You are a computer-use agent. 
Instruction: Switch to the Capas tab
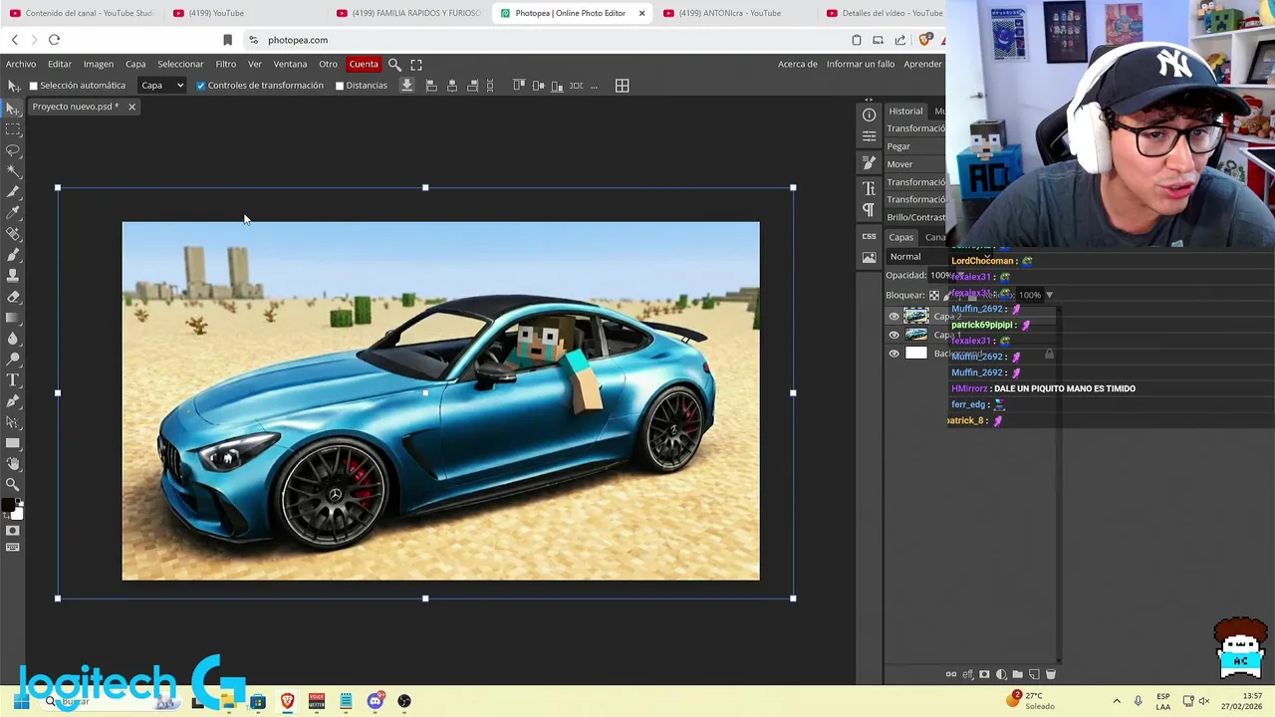[901, 237]
